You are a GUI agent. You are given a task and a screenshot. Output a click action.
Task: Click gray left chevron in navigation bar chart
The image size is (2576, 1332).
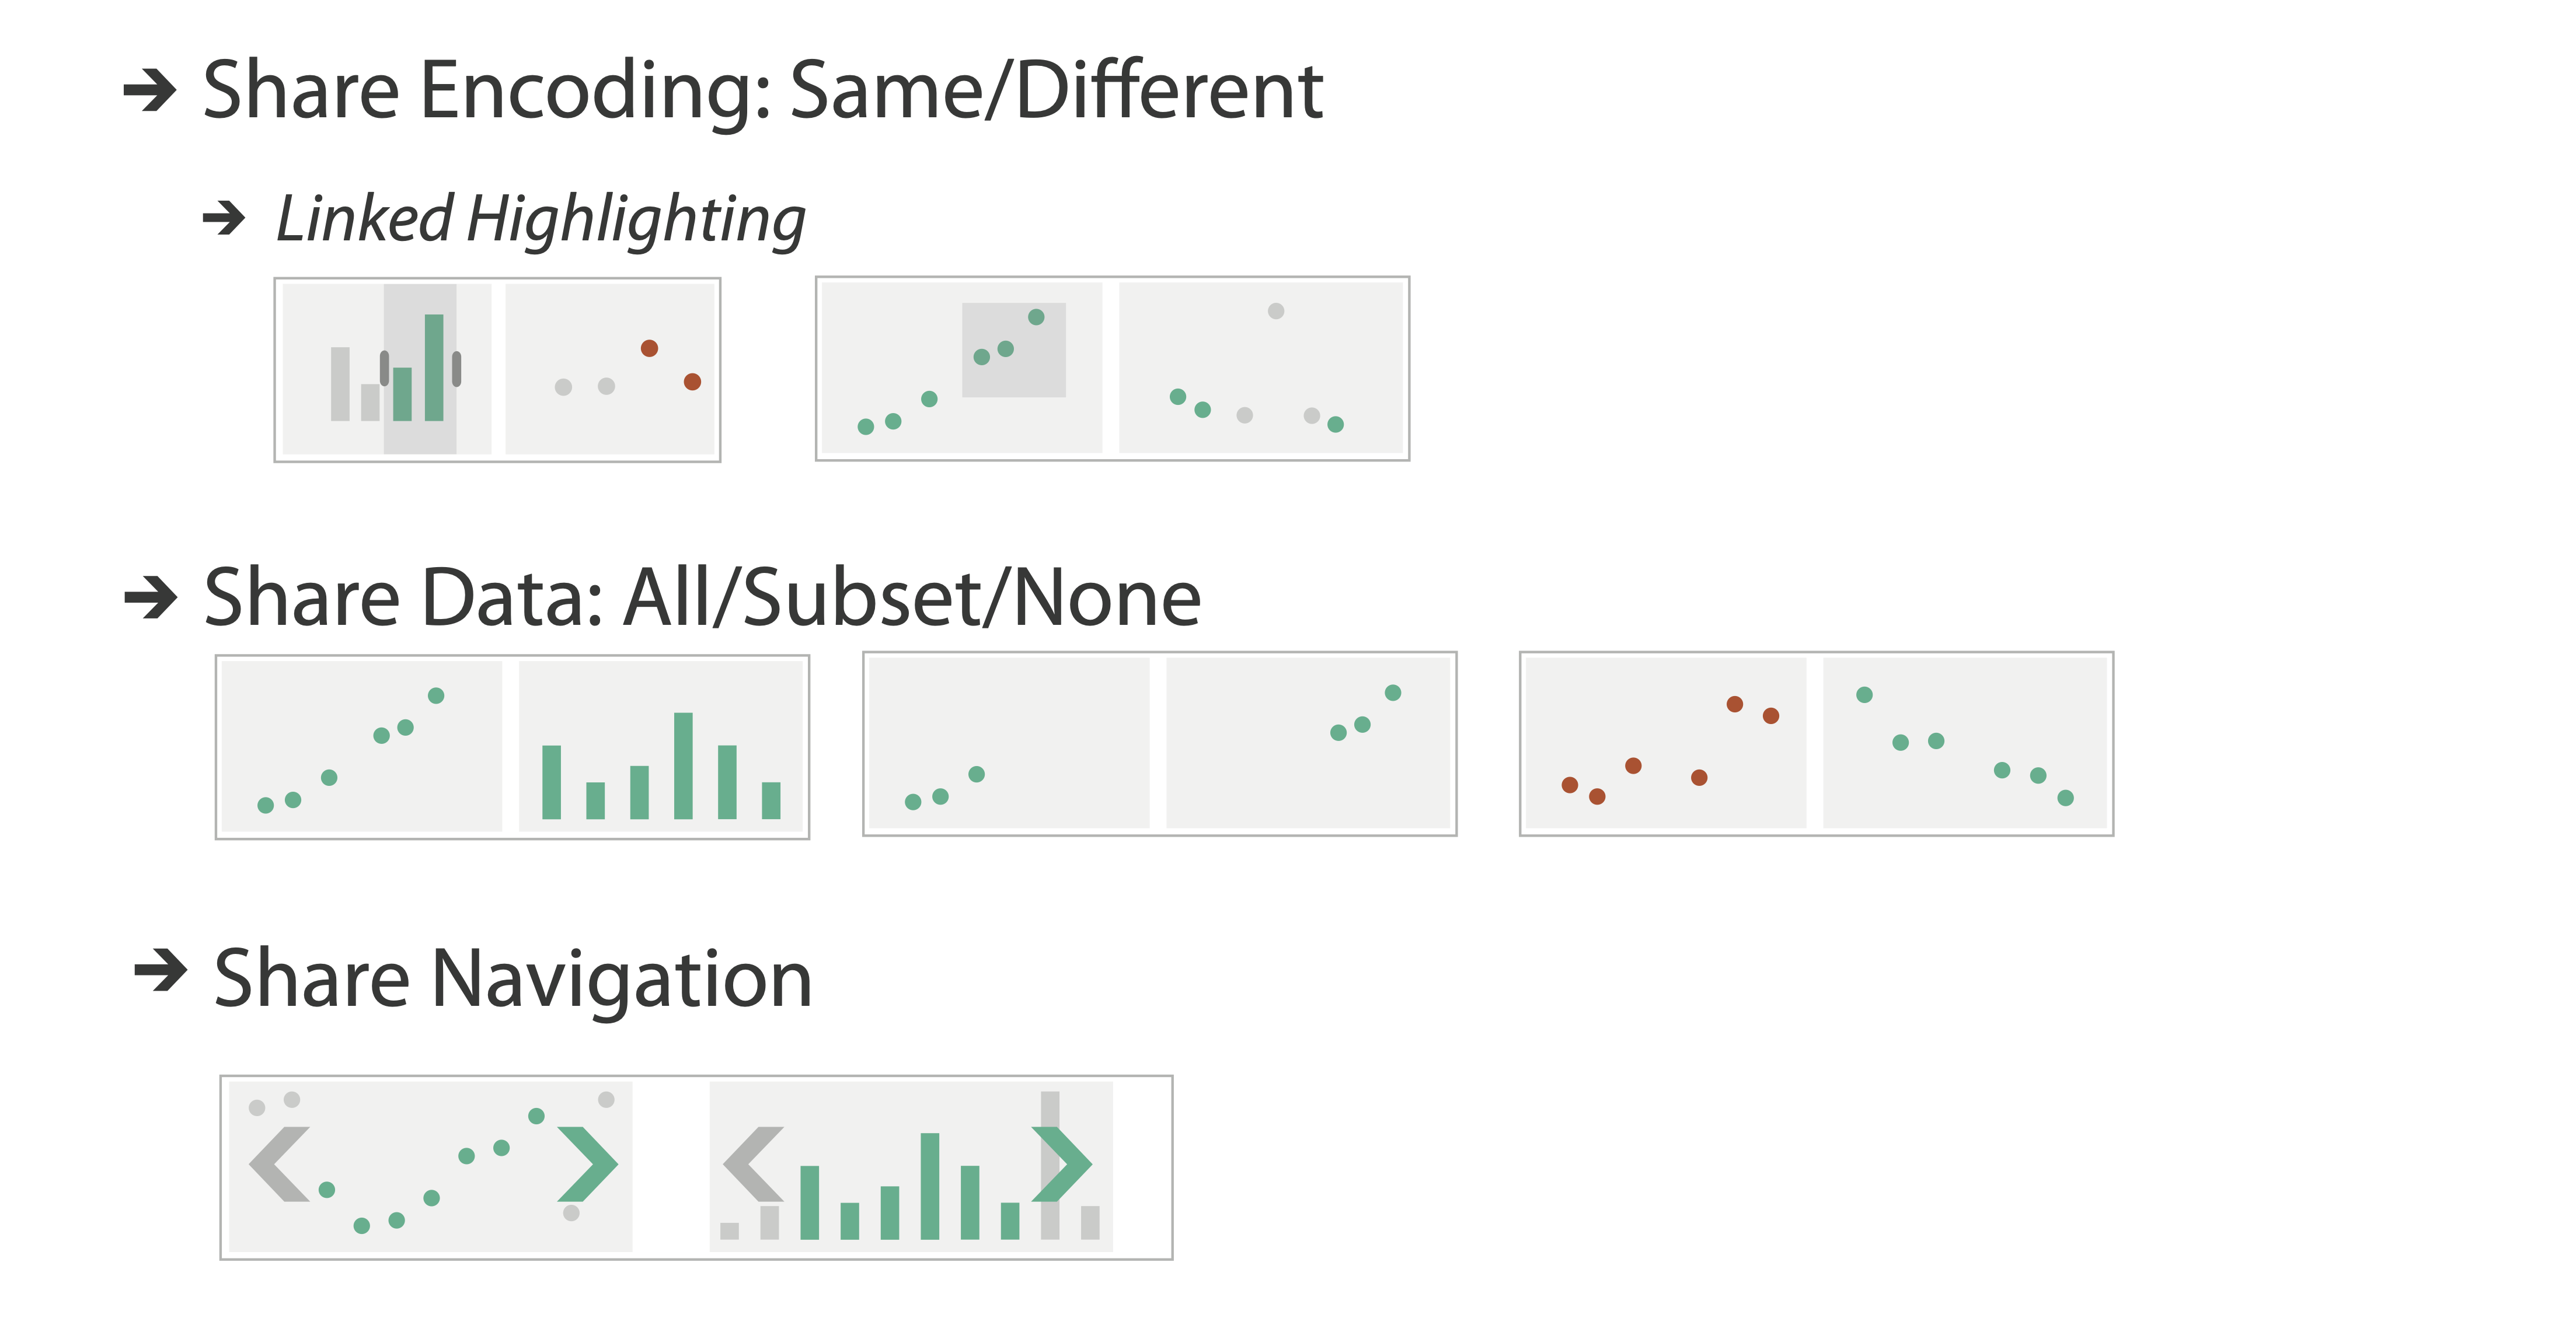(753, 1164)
